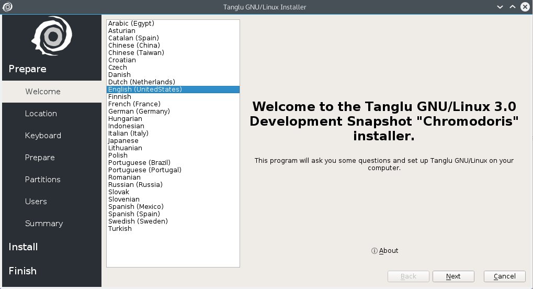
Task: Choose Slovenian language
Action: (x=173, y=199)
